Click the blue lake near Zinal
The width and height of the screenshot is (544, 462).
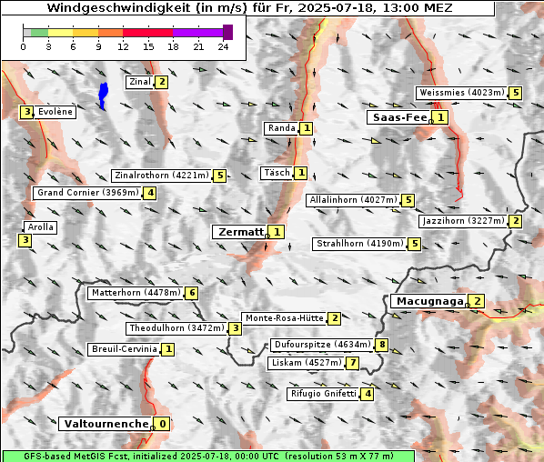[x=103, y=95]
